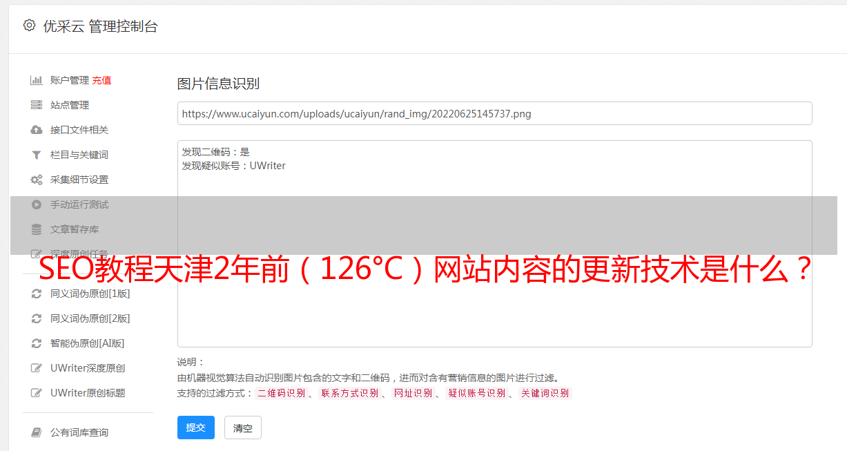The width and height of the screenshot is (847, 451).
Task: Click the refresh icon for 智能伪原创[AI版]
Action: point(37,343)
